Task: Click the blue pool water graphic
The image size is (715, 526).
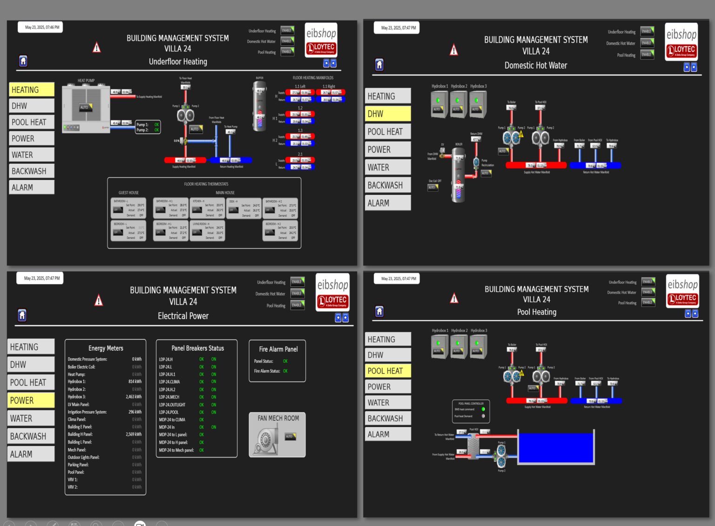Action: click(x=556, y=447)
